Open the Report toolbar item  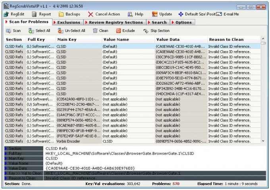42,14
